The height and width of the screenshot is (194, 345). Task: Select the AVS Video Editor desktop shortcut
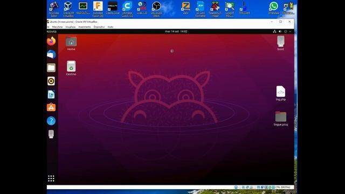[54, 9]
